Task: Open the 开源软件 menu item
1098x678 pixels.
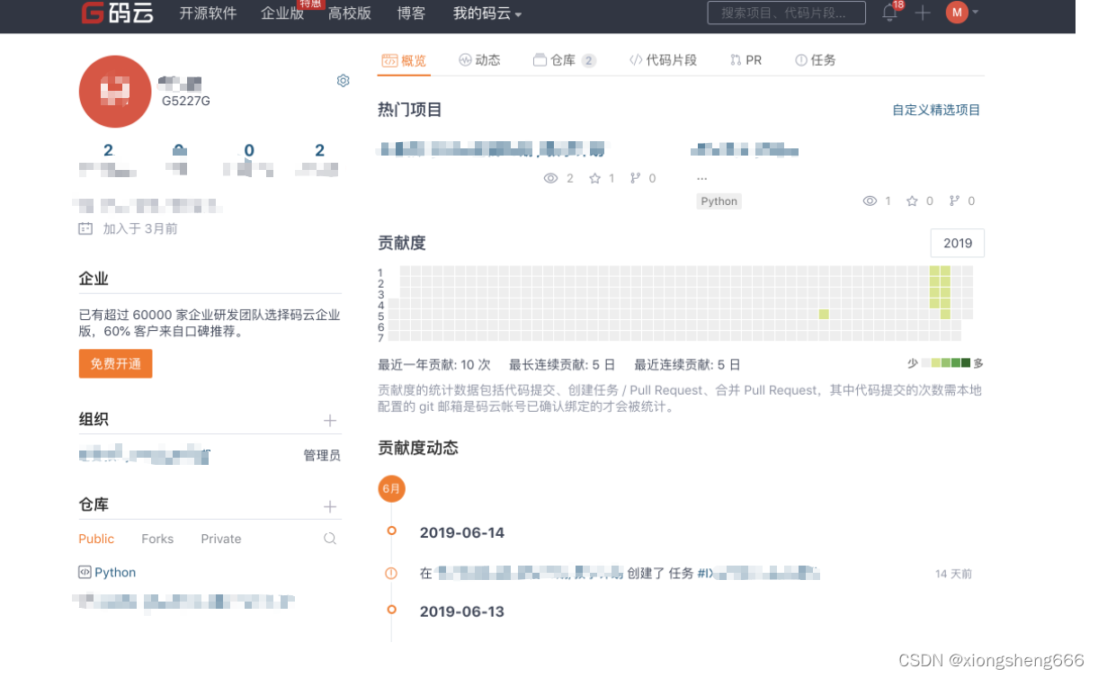Action: pyautogui.click(x=206, y=13)
